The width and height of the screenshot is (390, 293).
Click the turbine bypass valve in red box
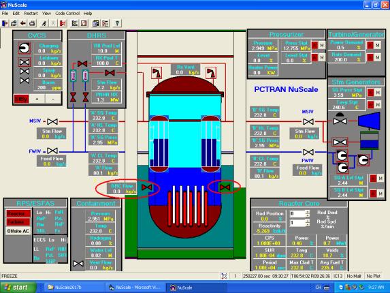340,142
